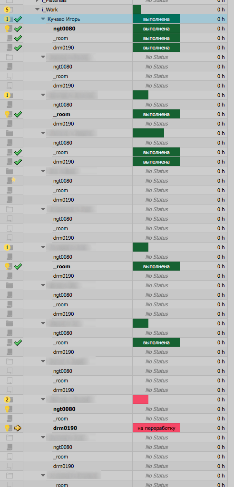Click the star icon on the ngt0080 row

click(13, 179)
